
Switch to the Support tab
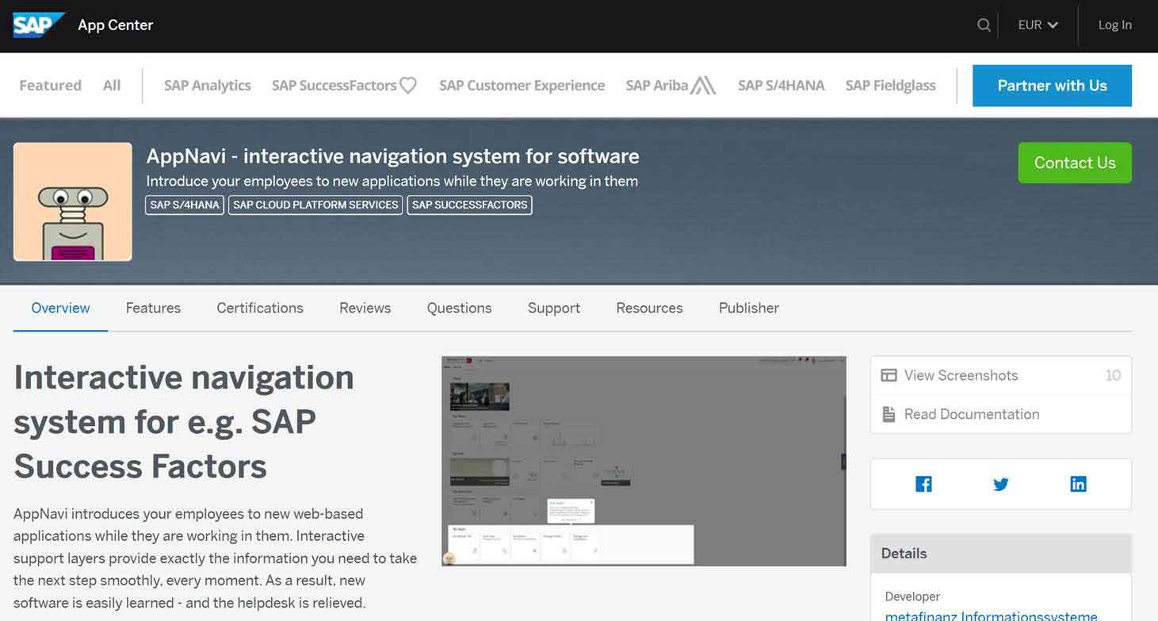tap(554, 308)
